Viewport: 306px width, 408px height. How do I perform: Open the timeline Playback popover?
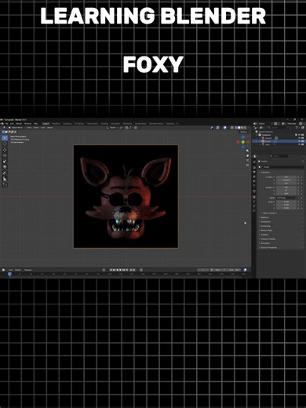point(28,270)
